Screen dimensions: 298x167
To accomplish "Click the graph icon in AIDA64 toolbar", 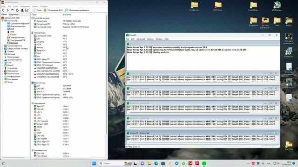I will pos(27,10).
